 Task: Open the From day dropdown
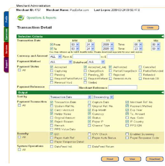[90, 44]
